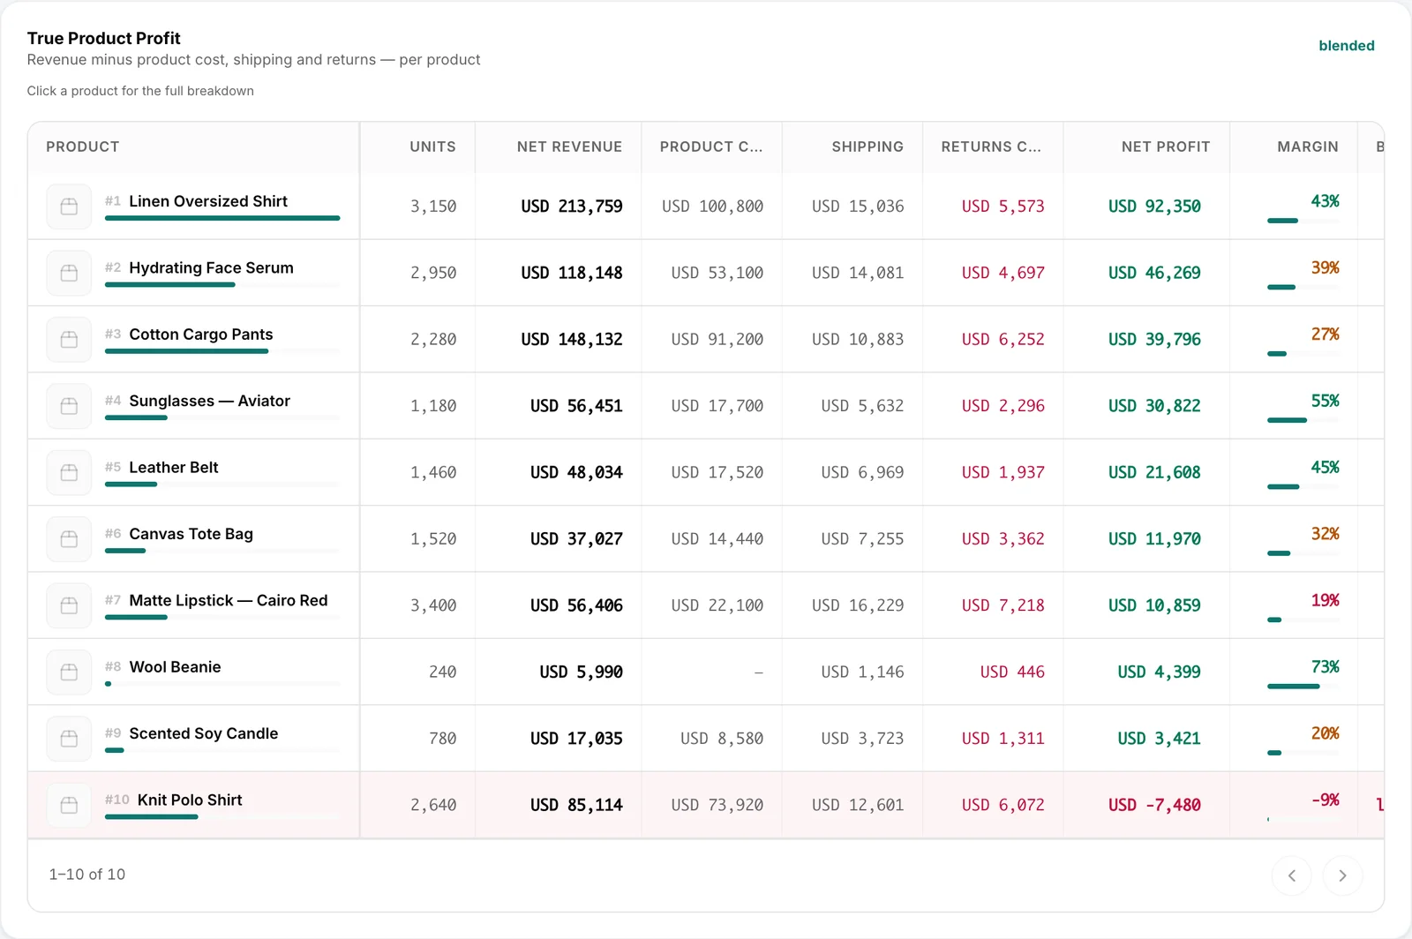Open the Hydrating Face Serum breakdown
The image size is (1412, 939).
211,267
